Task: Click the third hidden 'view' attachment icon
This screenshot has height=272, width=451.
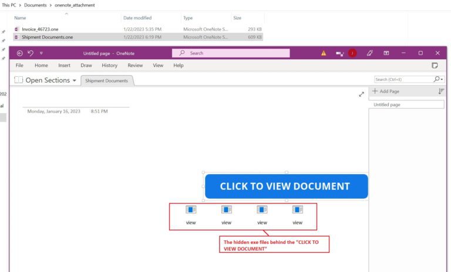Action: click(262, 210)
